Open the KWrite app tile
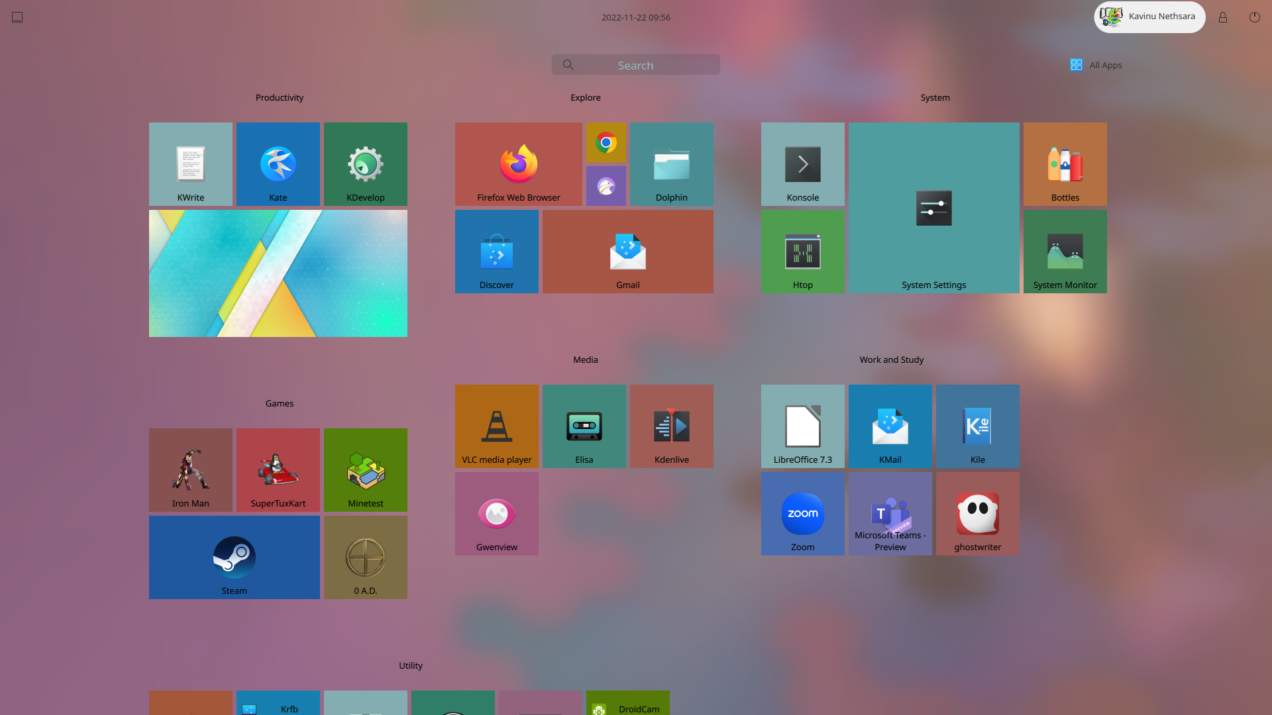Viewport: 1272px width, 715px height. 191,164
